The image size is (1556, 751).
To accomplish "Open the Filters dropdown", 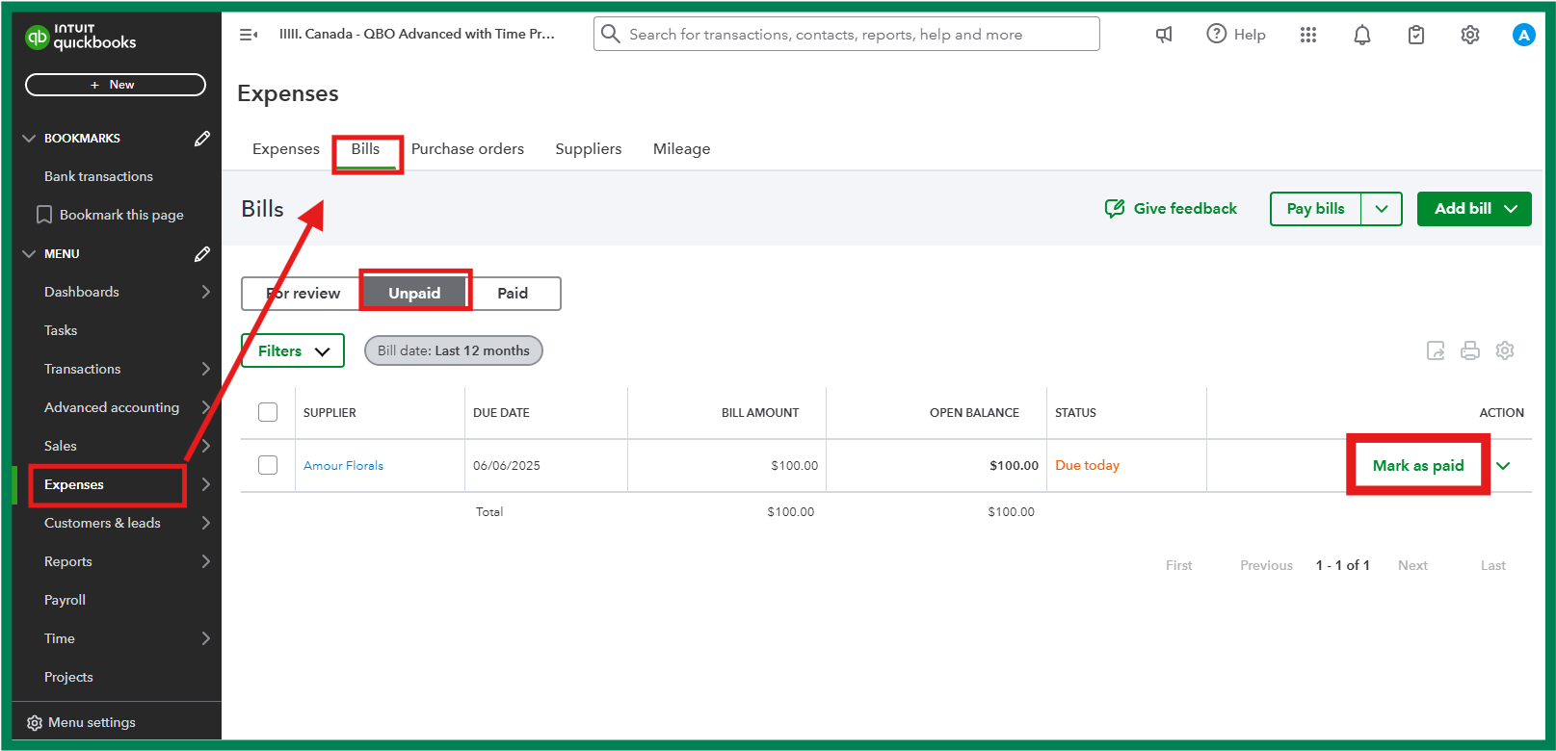I will pos(293,351).
